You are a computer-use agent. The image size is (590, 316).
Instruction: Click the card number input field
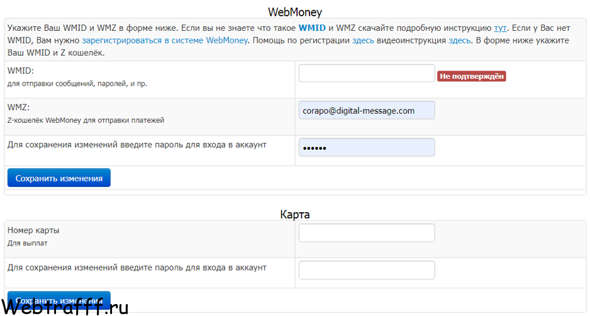tap(367, 233)
